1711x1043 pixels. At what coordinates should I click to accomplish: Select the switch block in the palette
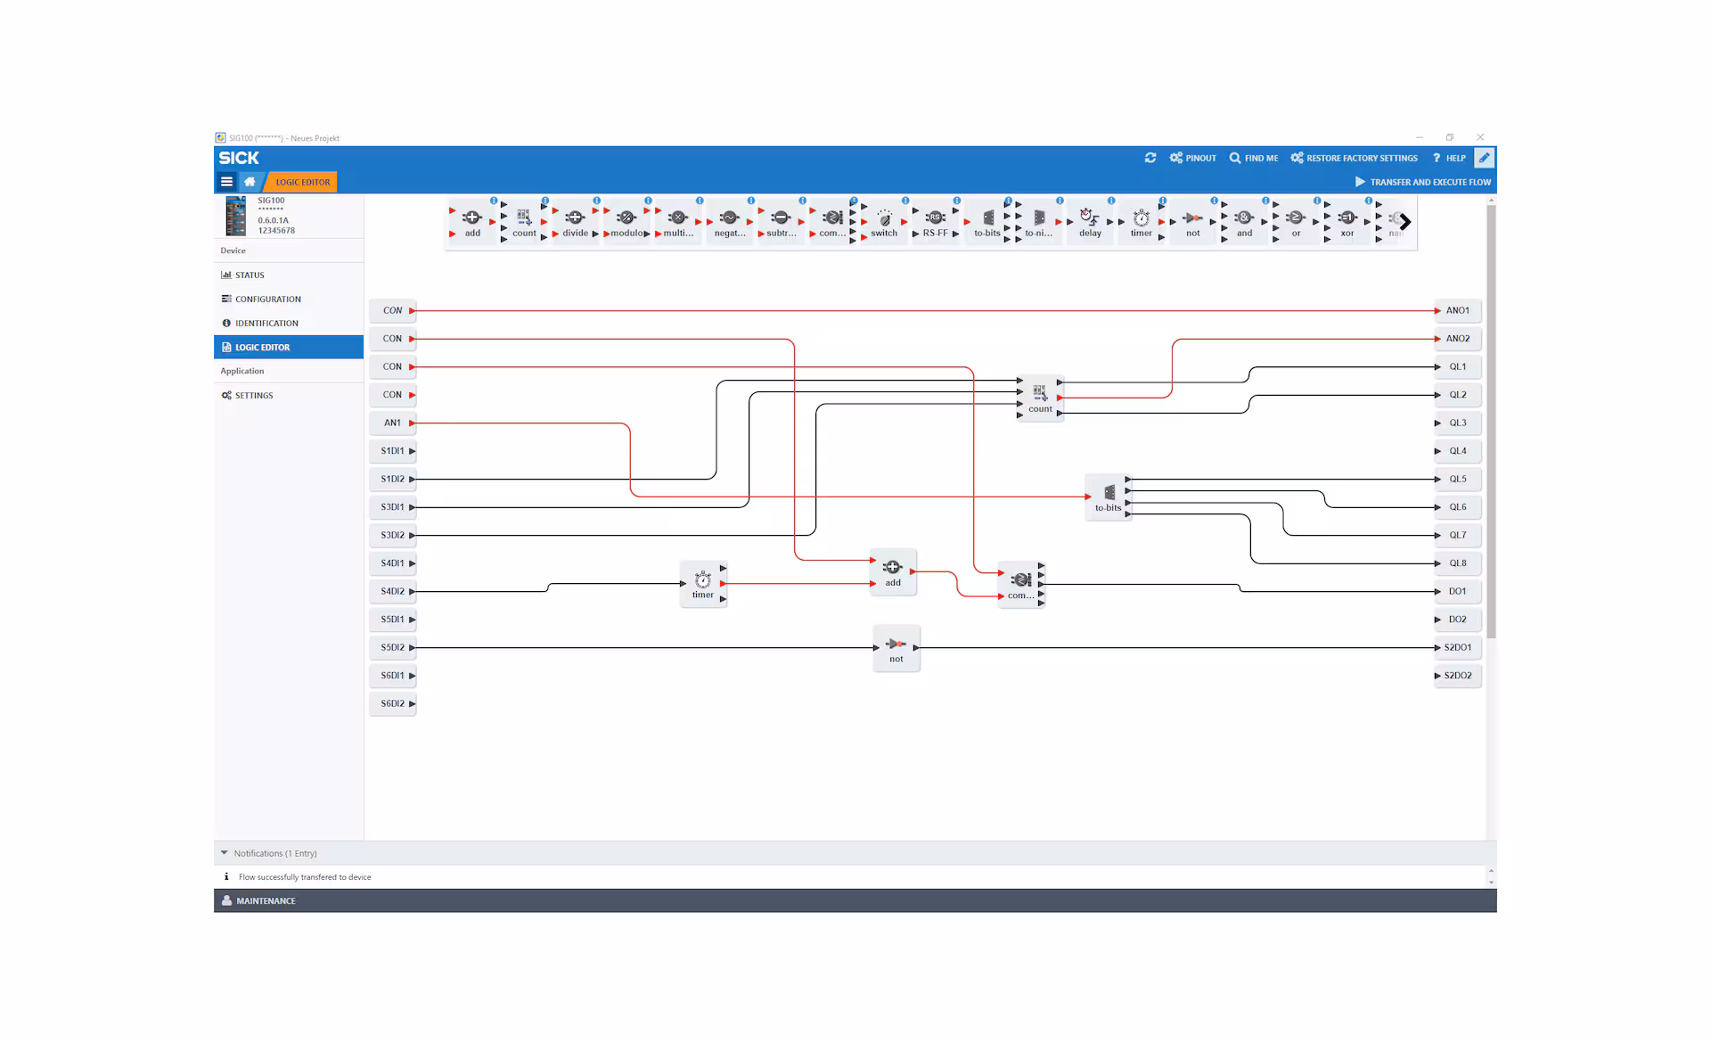pyautogui.click(x=884, y=221)
